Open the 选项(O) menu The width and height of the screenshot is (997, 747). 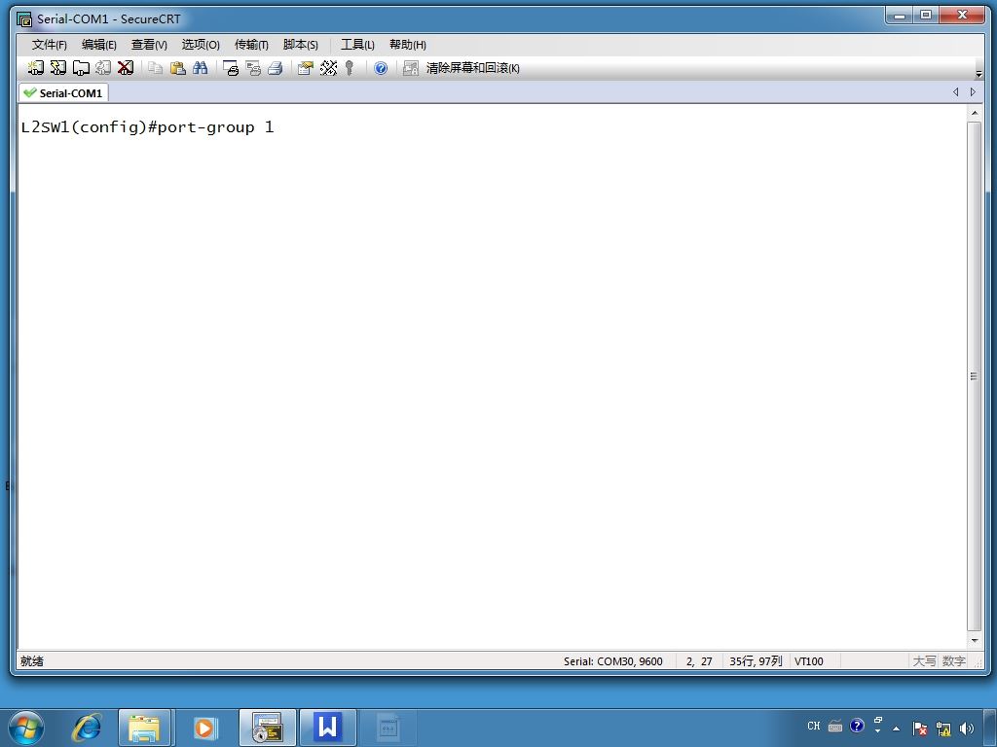pos(201,45)
